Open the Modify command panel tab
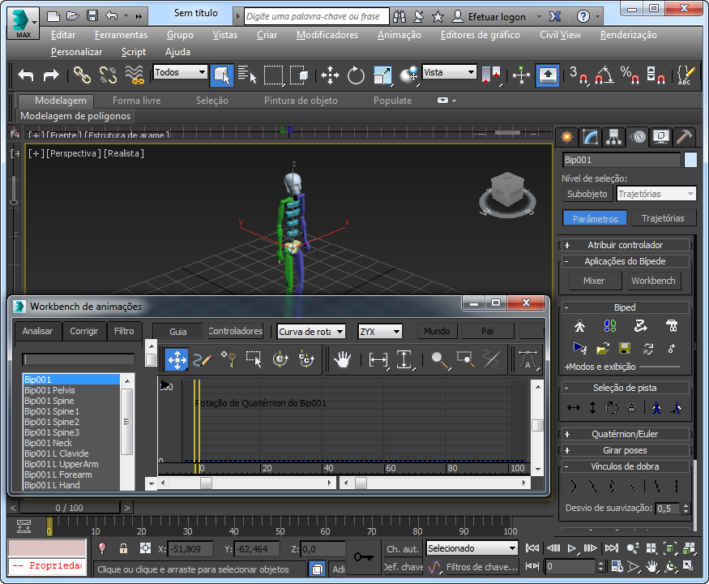The width and height of the screenshot is (709, 584). click(590, 137)
